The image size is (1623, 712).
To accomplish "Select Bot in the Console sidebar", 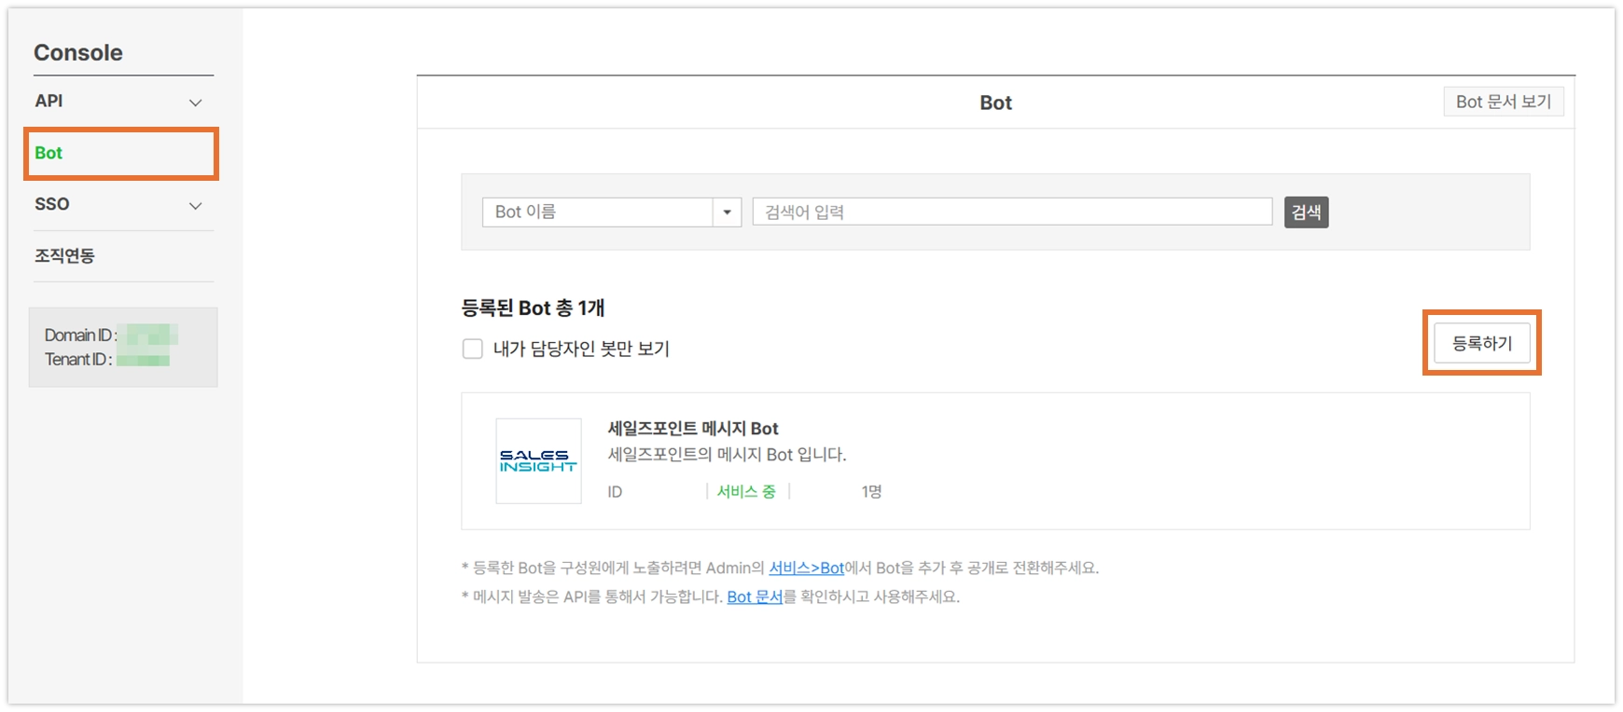I will [49, 153].
